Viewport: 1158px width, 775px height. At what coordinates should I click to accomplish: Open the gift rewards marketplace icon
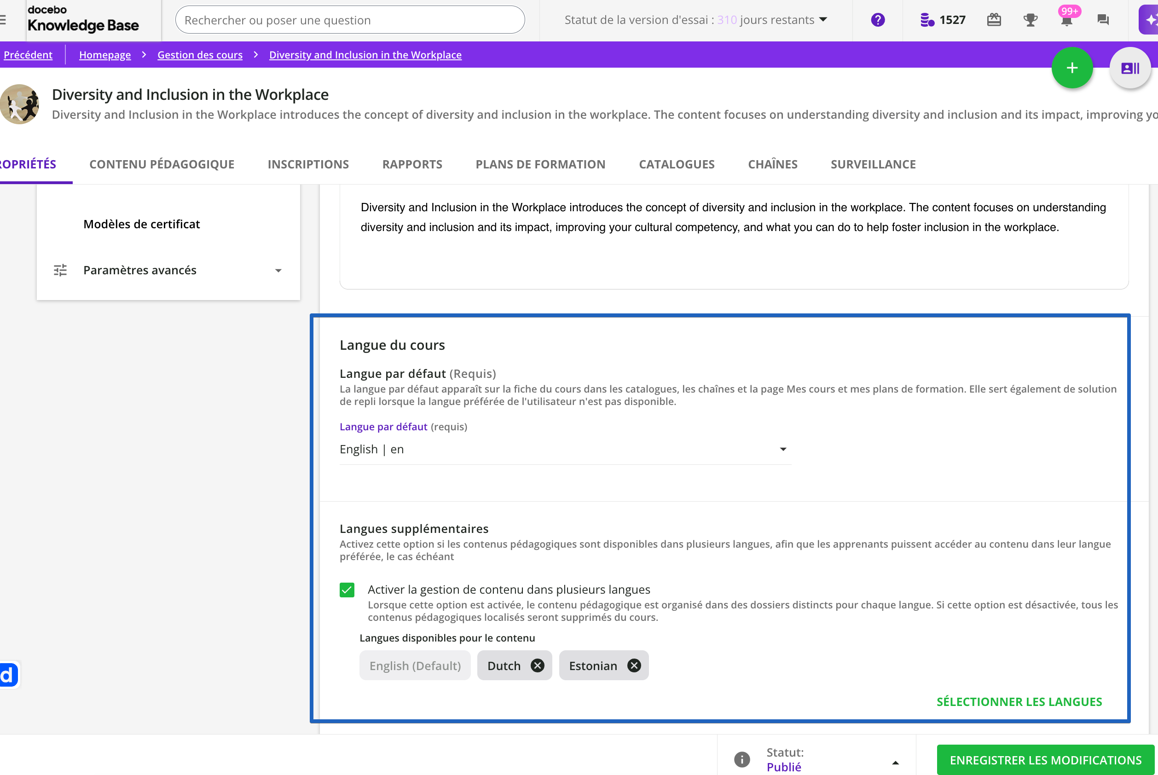[993, 20]
